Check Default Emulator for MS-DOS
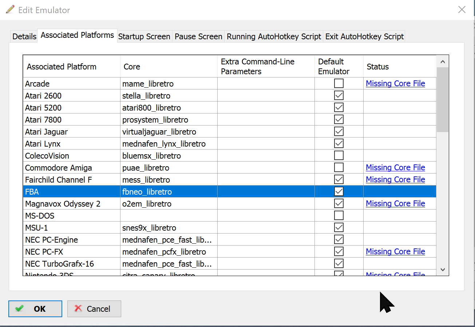Image resolution: width=475 pixels, height=327 pixels. coord(339,215)
